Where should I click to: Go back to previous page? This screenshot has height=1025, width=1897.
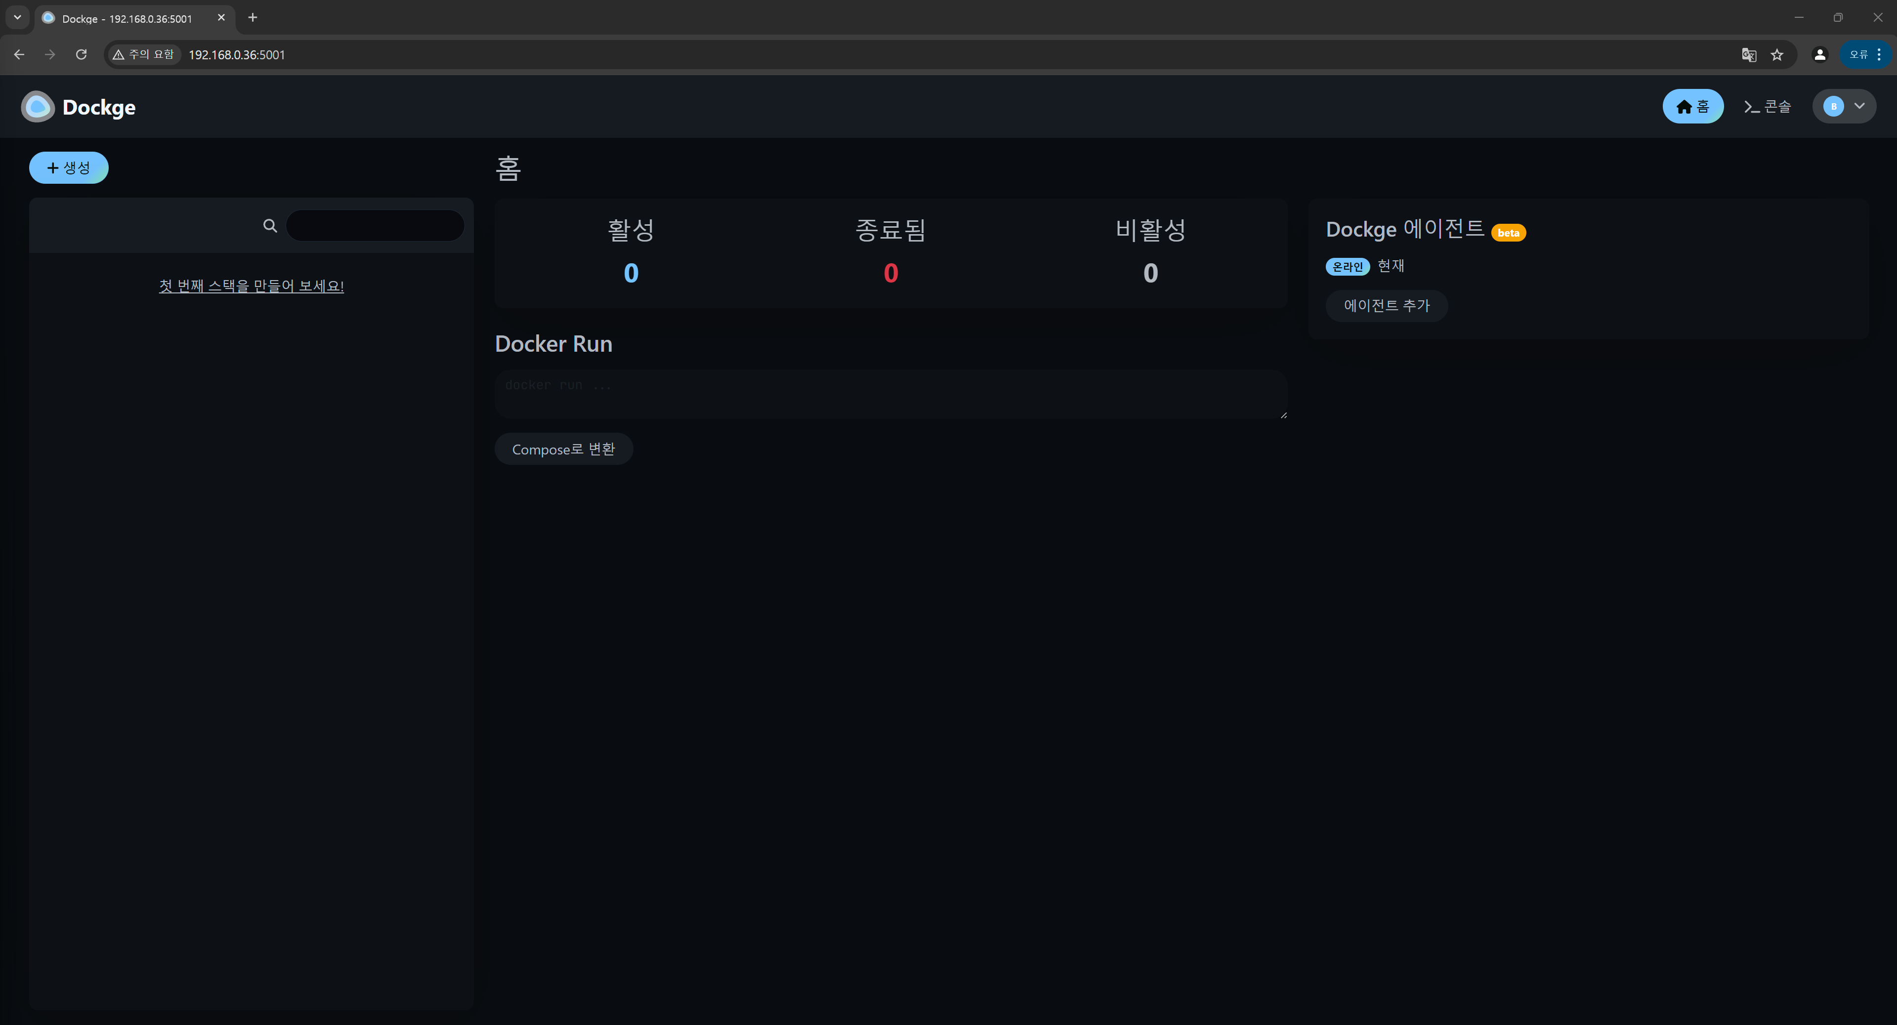tap(19, 54)
